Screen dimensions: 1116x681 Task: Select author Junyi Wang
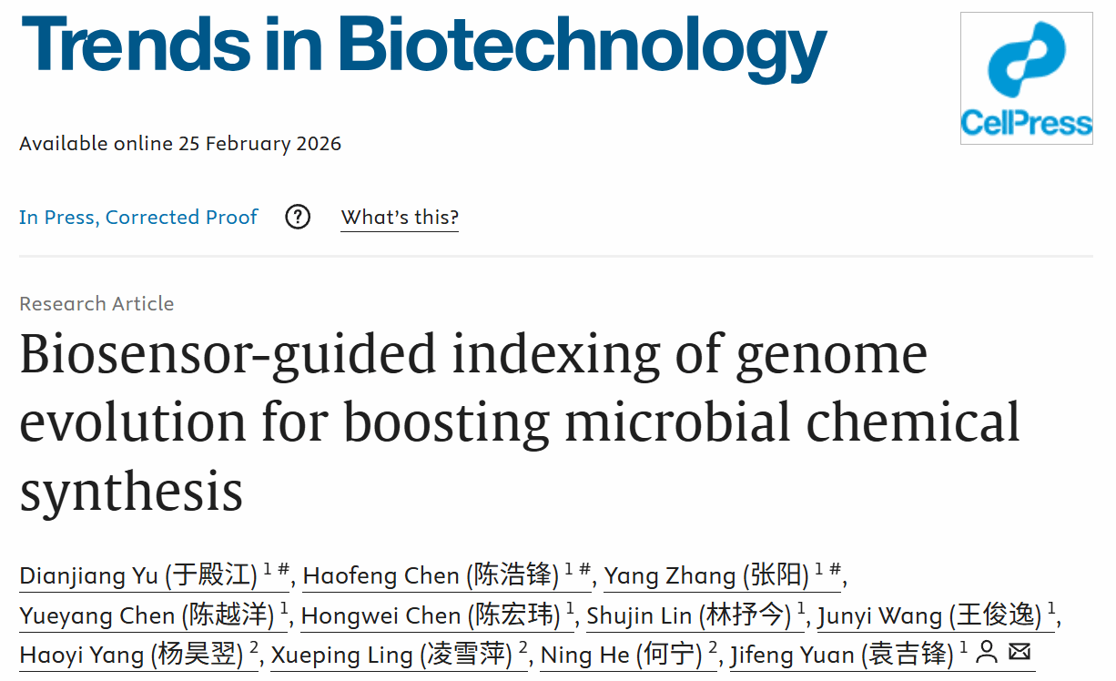[928, 615]
